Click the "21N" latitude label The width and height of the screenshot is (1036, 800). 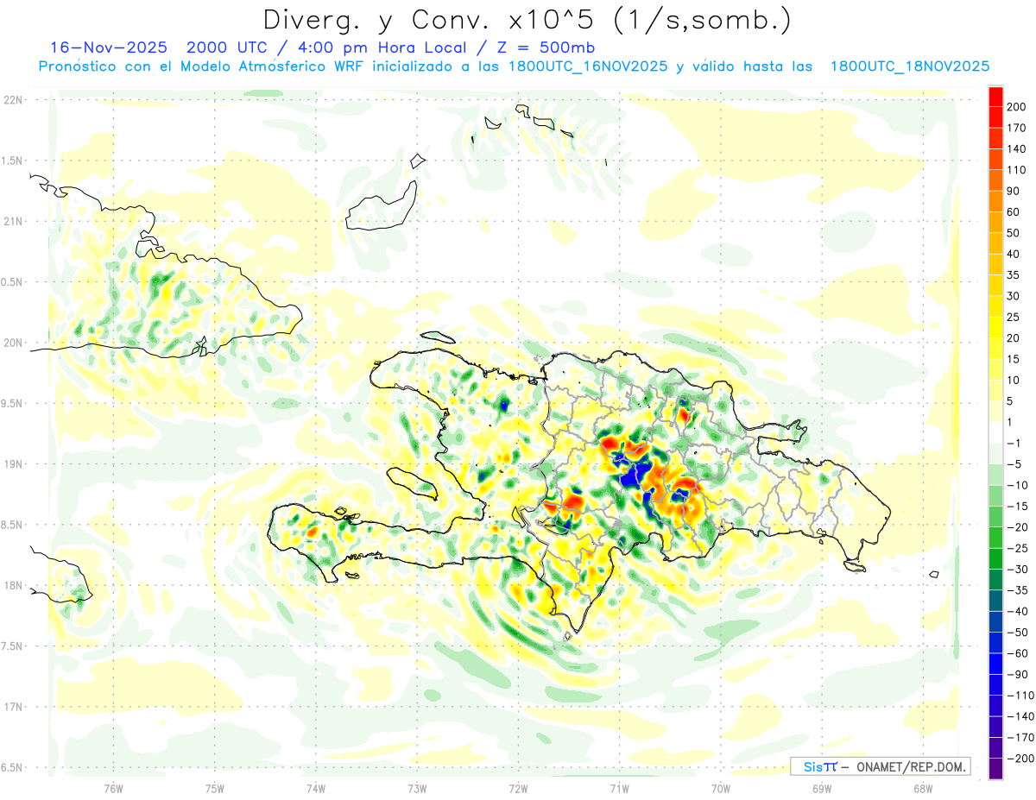(x=13, y=221)
